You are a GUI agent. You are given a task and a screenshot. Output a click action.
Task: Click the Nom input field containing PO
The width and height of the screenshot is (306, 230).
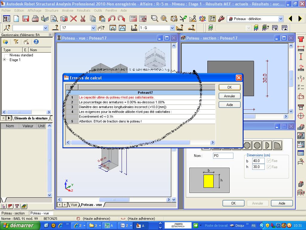click(x=223, y=156)
